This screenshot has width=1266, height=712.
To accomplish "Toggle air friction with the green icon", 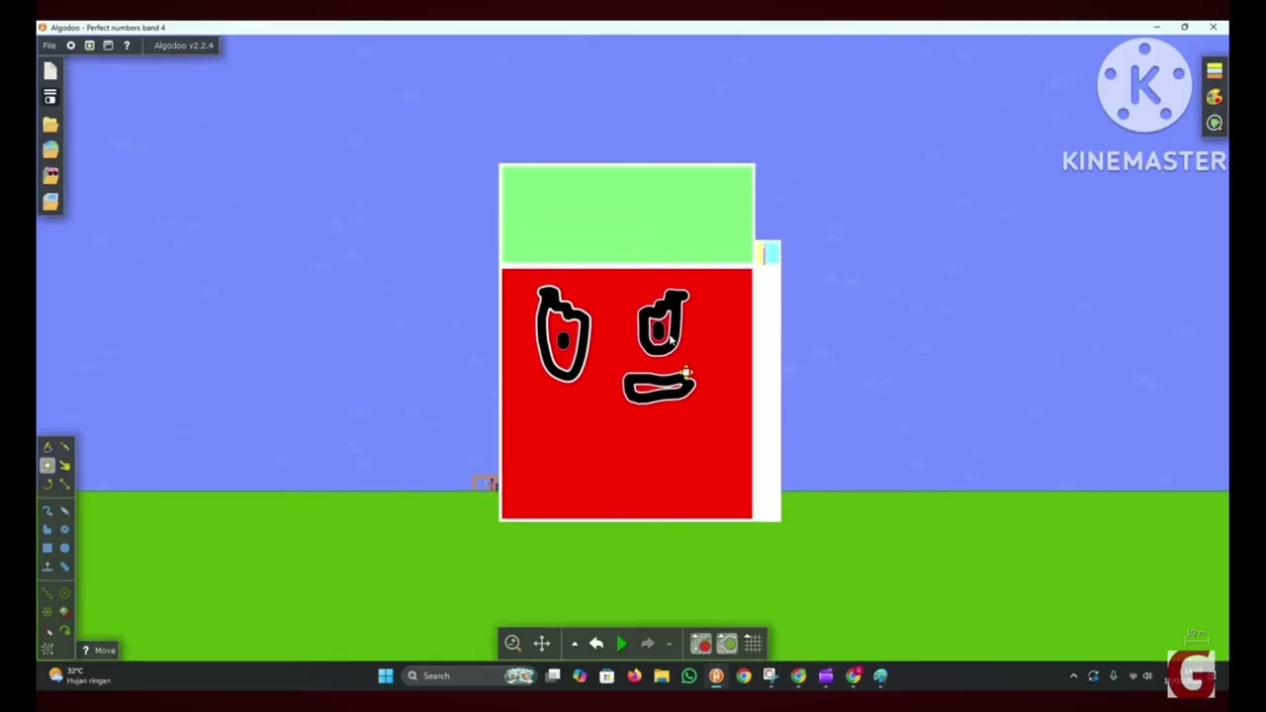I will (727, 644).
